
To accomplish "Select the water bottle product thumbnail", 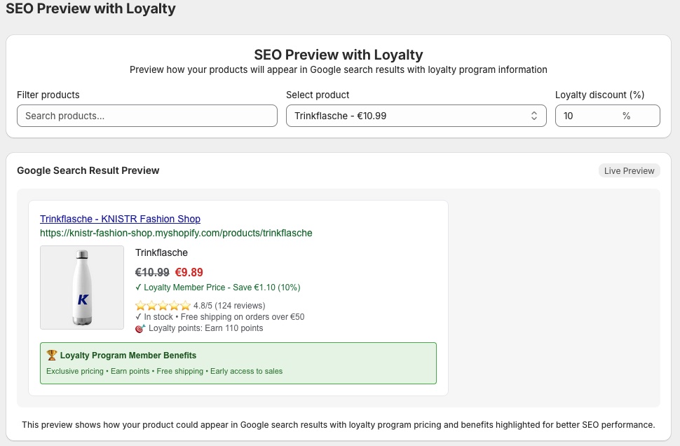I will [82, 288].
